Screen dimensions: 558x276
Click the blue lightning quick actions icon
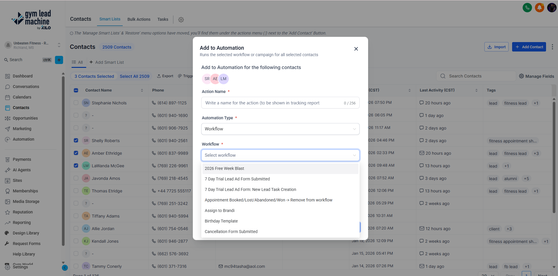click(59, 60)
